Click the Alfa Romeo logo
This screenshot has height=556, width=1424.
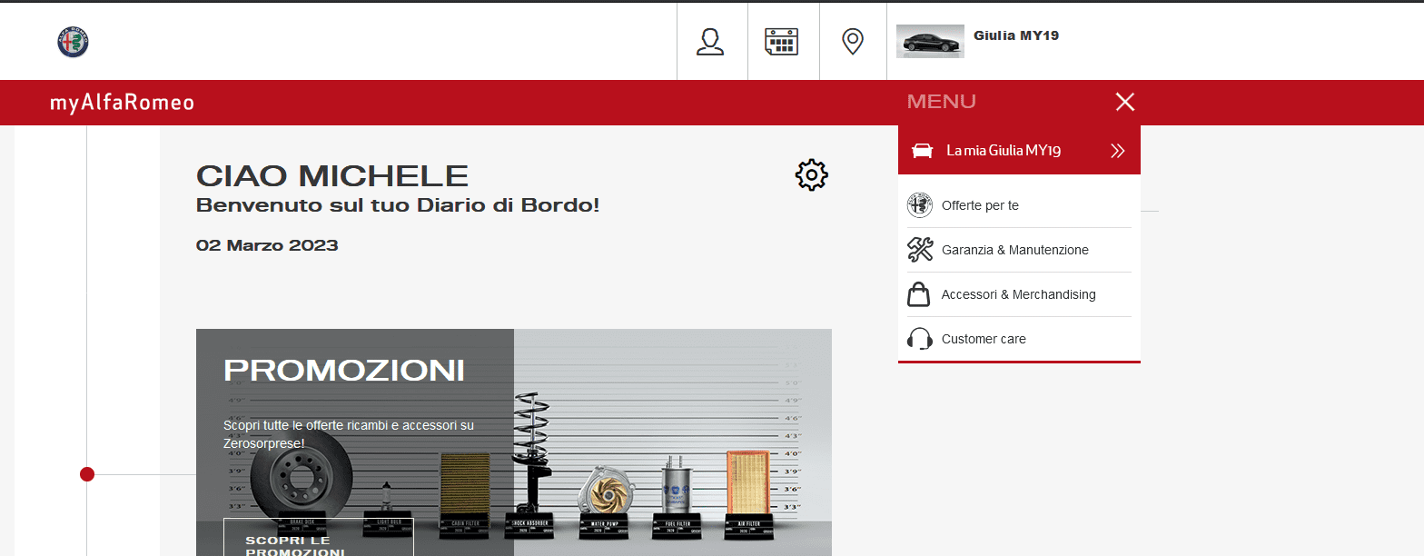coord(73,42)
